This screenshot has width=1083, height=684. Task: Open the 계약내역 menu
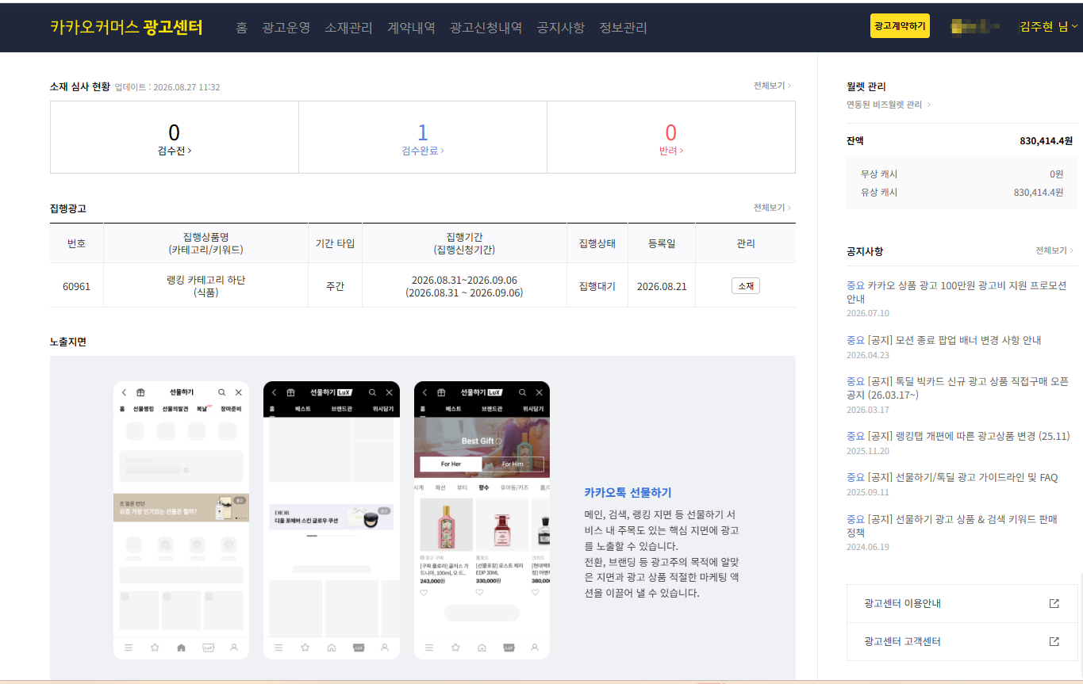click(x=411, y=28)
